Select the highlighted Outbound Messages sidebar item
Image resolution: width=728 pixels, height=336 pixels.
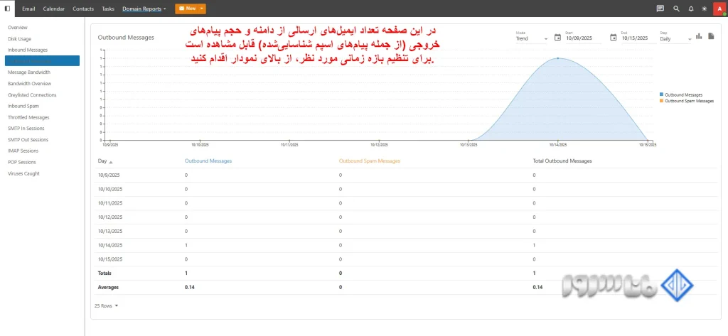coord(42,61)
